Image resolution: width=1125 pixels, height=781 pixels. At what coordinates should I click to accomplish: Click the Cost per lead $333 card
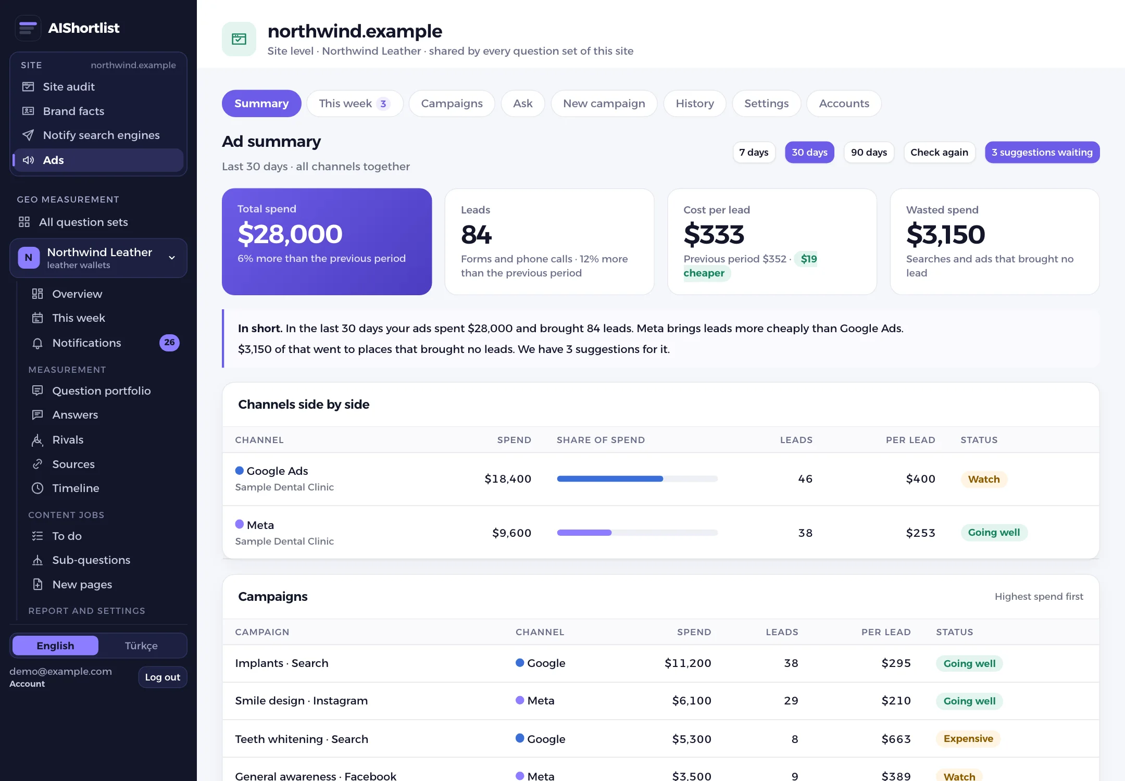pos(772,242)
